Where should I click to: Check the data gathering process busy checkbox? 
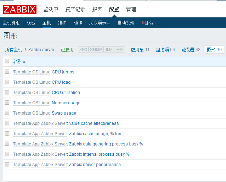coord(7,144)
